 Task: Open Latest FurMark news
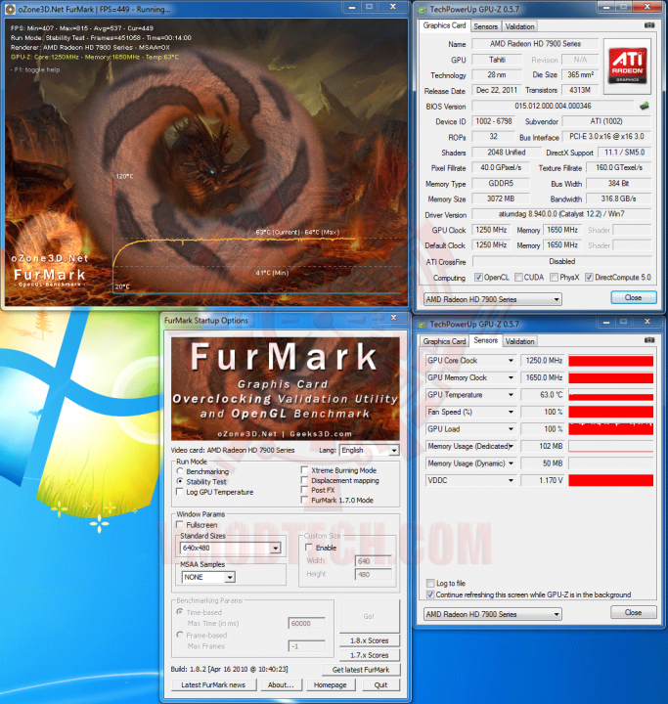[213, 684]
